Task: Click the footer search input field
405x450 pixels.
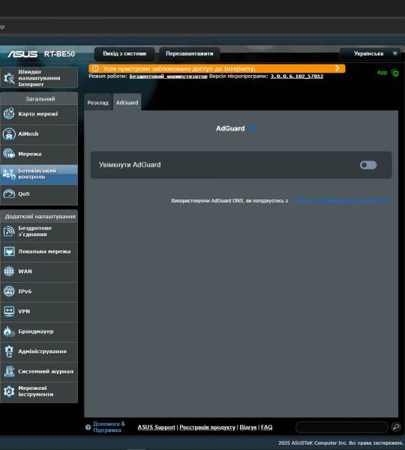Action: pyautogui.click(x=342, y=427)
